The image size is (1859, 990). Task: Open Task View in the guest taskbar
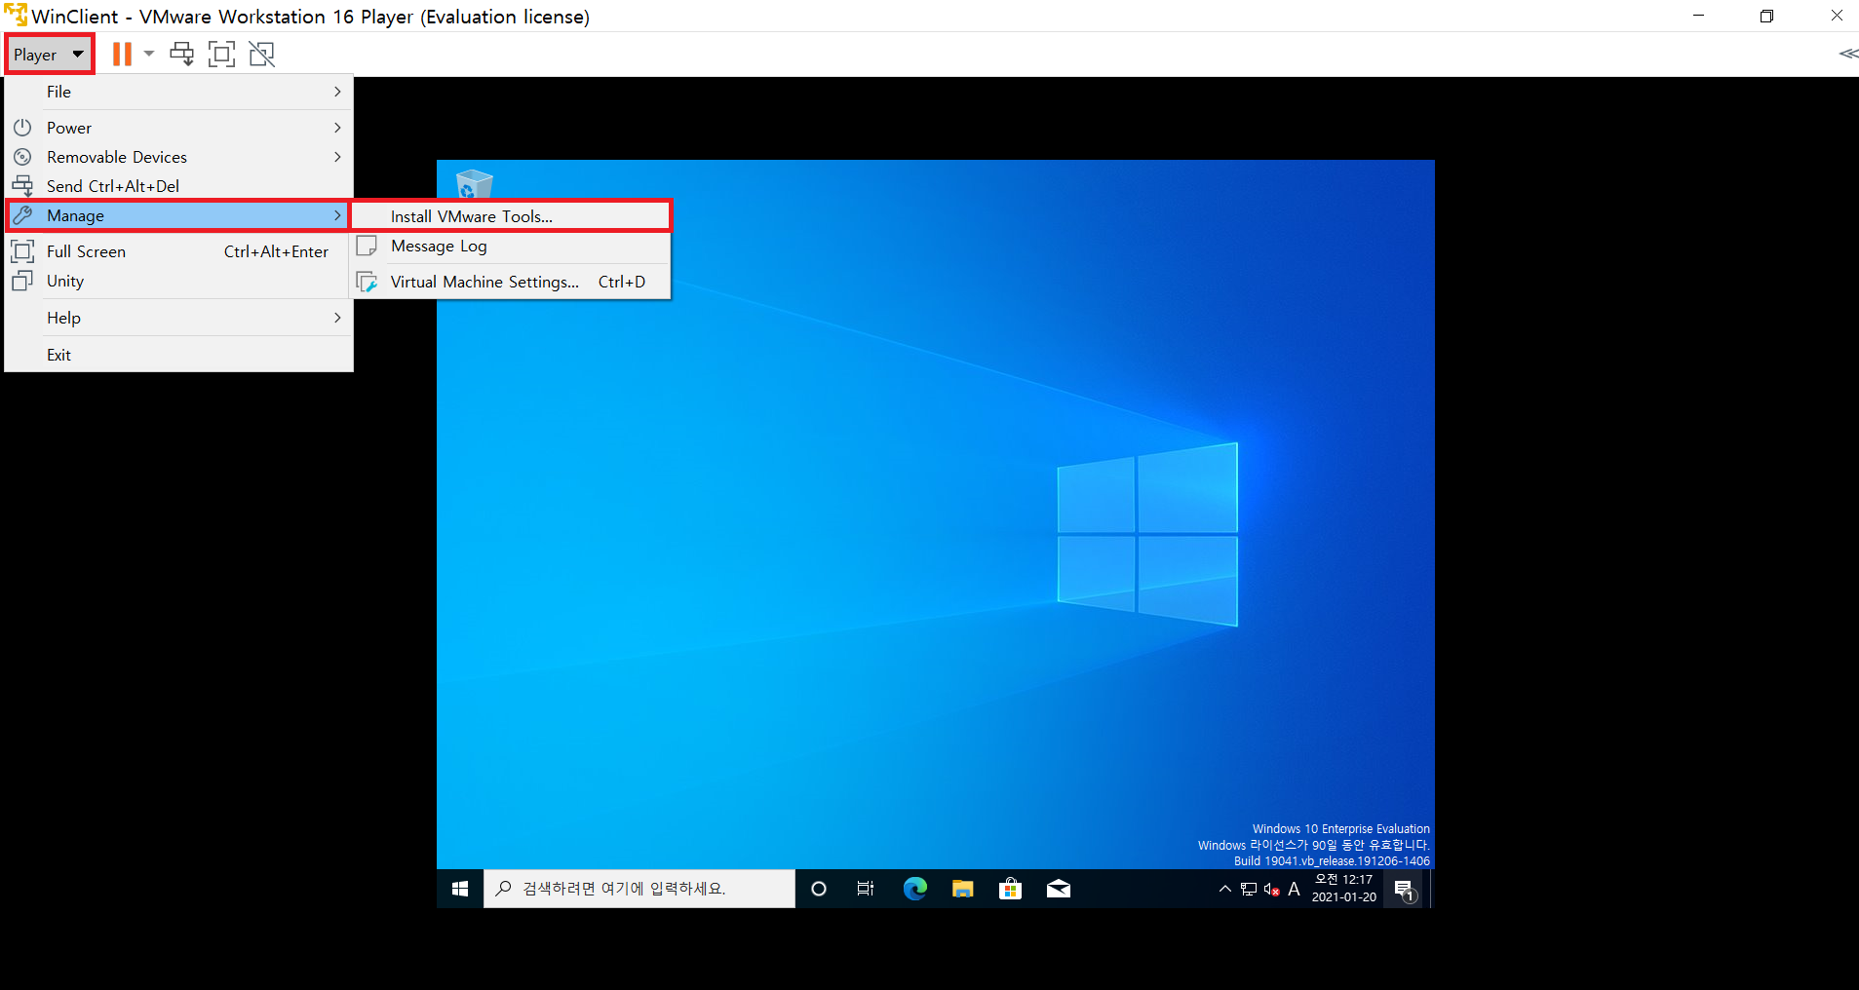click(866, 889)
